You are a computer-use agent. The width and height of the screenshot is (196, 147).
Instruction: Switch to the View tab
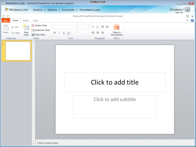coord(35,20)
